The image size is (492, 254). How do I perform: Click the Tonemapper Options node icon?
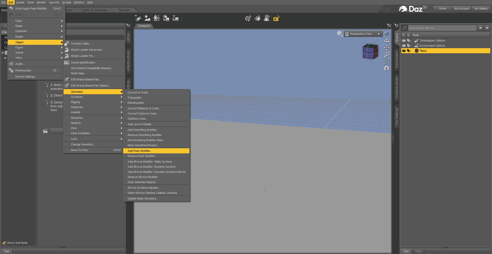[x=417, y=40]
